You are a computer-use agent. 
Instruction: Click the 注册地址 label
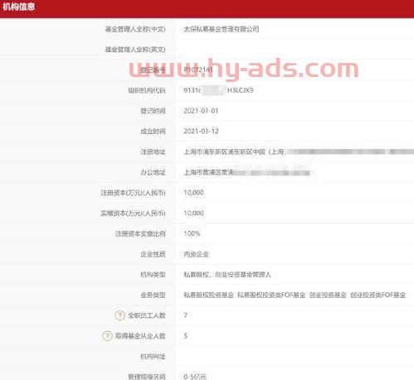pos(153,152)
